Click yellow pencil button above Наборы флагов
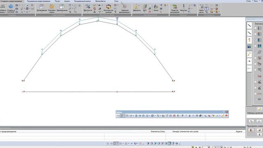This screenshot has height=148, width=263. pyautogui.click(x=260, y=109)
